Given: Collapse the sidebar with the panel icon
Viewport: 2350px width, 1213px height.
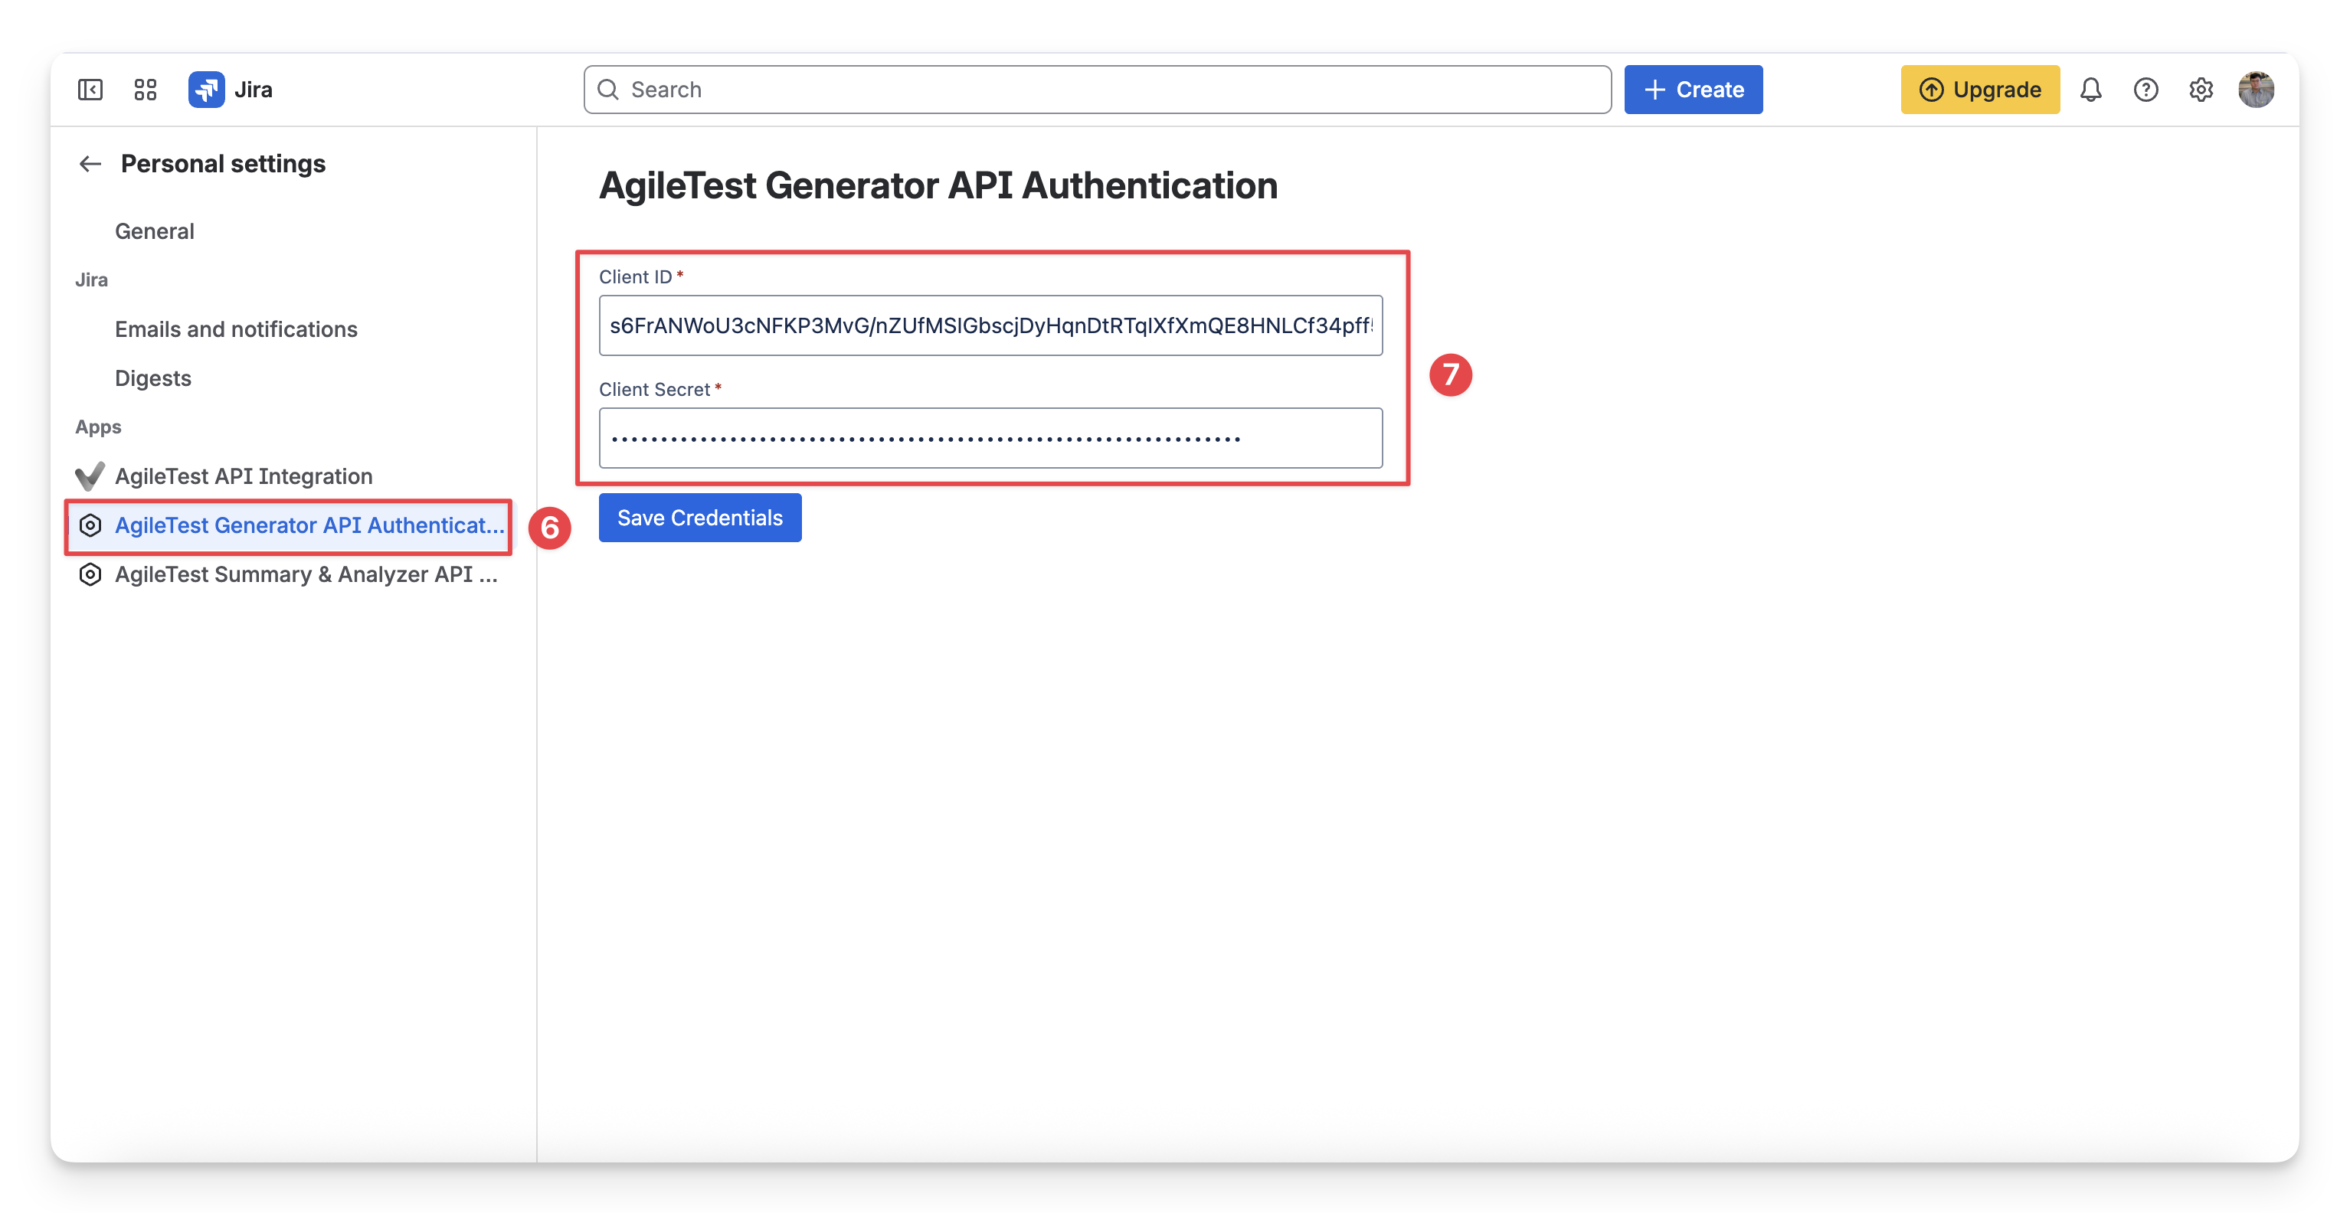Looking at the screenshot, I should pos(90,90).
